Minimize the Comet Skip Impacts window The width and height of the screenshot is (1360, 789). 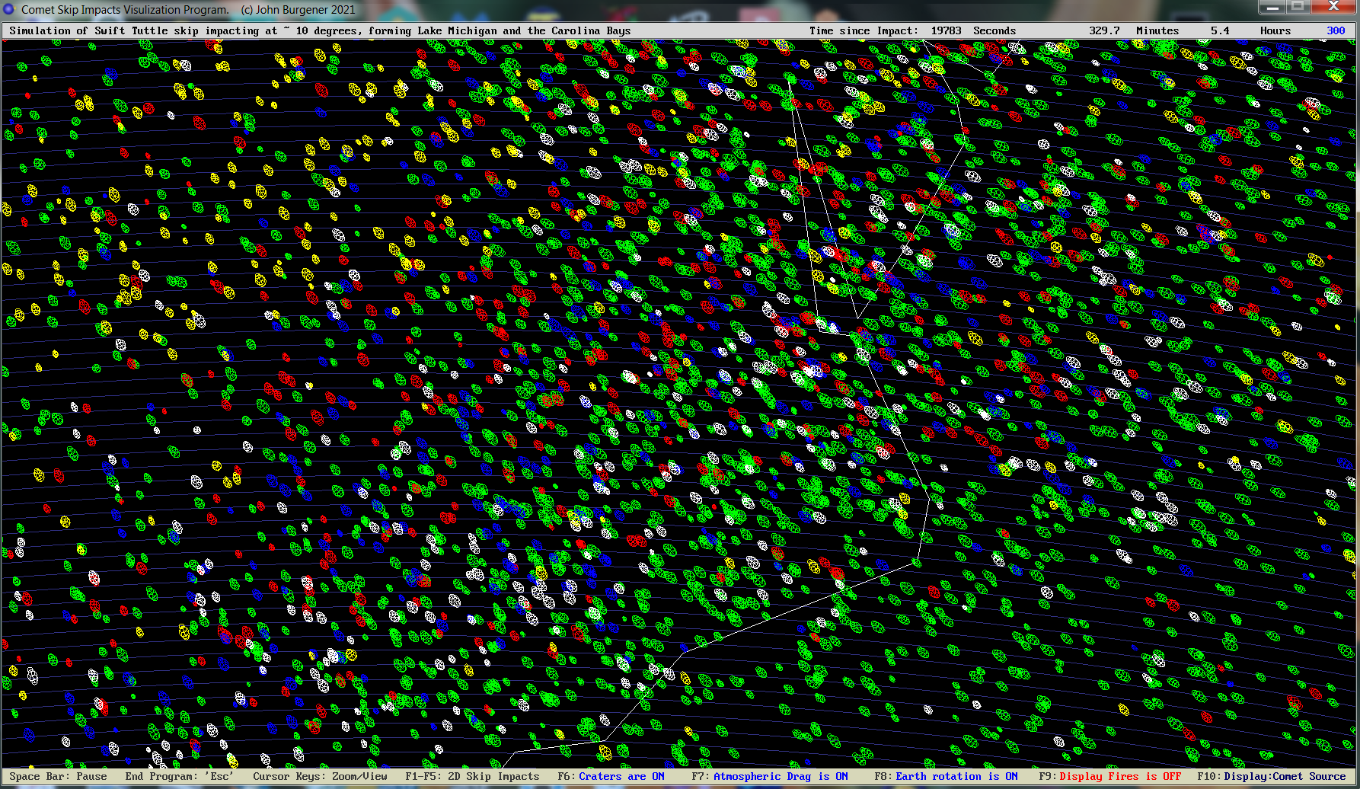[x=1272, y=7]
